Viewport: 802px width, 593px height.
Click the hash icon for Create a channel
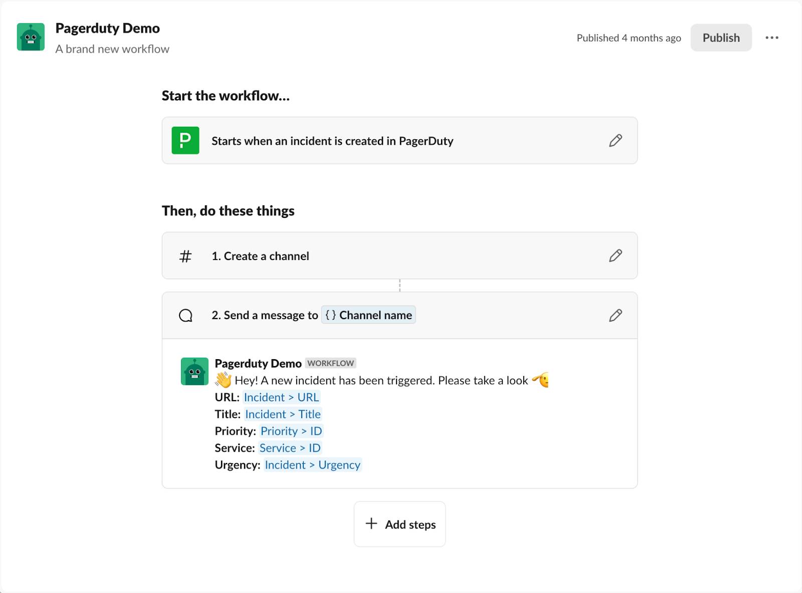(185, 256)
